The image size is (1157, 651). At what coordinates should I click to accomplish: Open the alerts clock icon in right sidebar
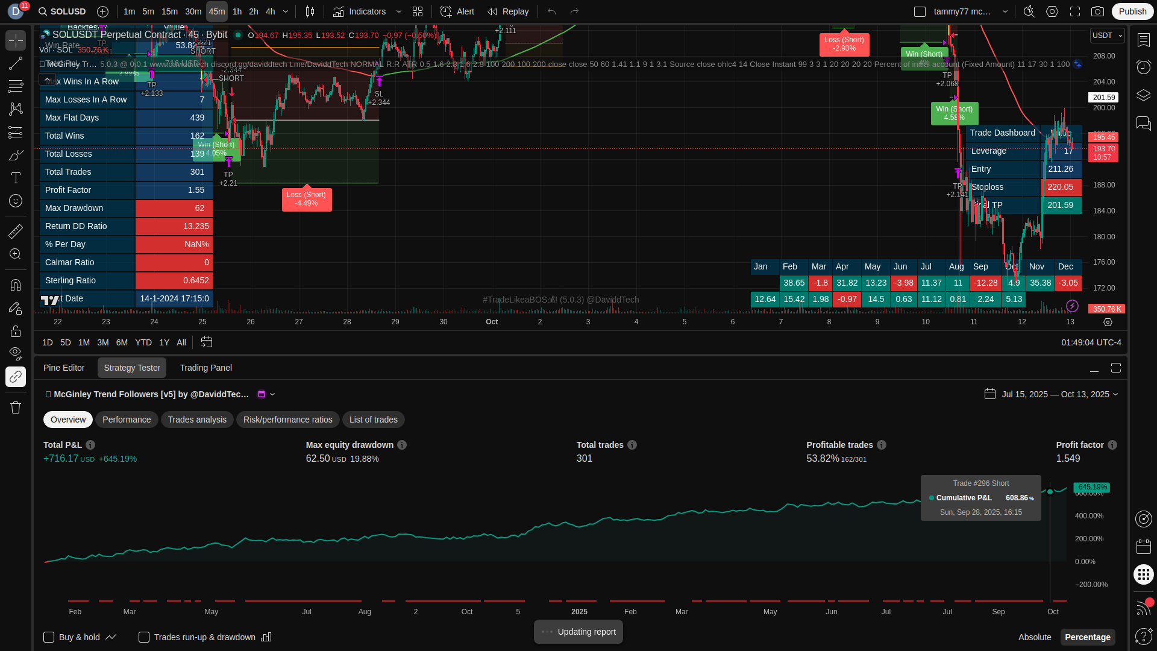(x=1143, y=67)
